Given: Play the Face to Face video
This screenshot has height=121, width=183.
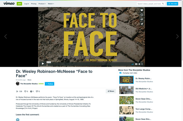Looking at the screenshot, I should point(43,64).
